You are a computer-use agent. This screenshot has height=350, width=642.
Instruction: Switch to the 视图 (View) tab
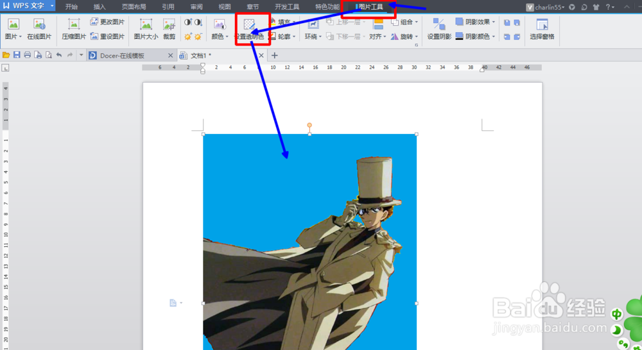pyautogui.click(x=224, y=7)
